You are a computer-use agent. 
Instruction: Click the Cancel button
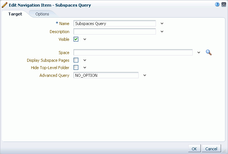[x=211, y=148]
